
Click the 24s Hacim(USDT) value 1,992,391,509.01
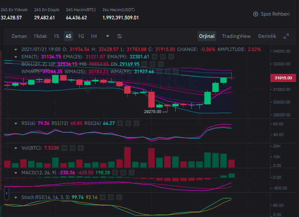(120, 18)
